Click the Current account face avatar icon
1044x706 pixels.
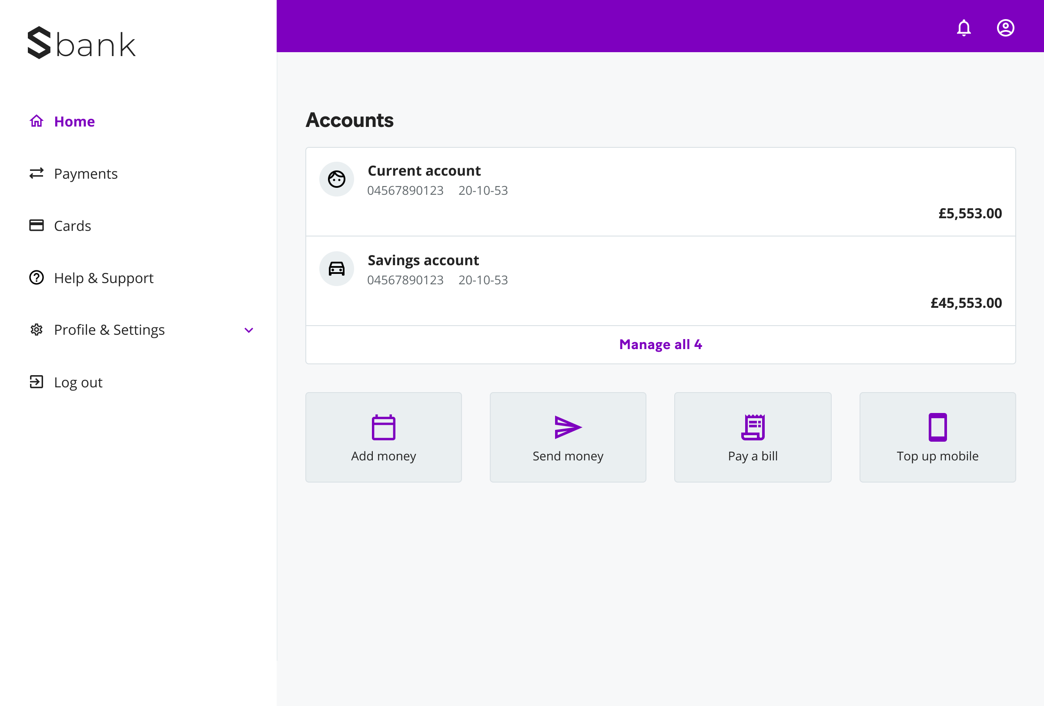click(336, 179)
